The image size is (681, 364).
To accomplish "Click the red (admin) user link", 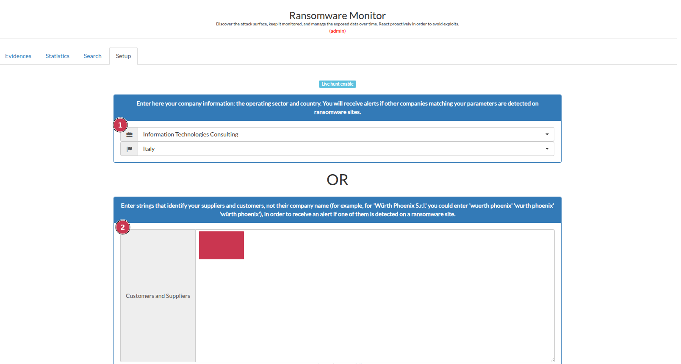I will (x=337, y=31).
